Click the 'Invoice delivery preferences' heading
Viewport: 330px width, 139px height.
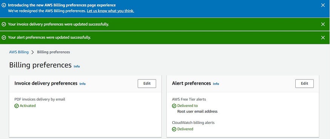pos(46,83)
